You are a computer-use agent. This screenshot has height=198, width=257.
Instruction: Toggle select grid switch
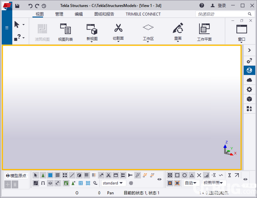[x=87, y=175]
